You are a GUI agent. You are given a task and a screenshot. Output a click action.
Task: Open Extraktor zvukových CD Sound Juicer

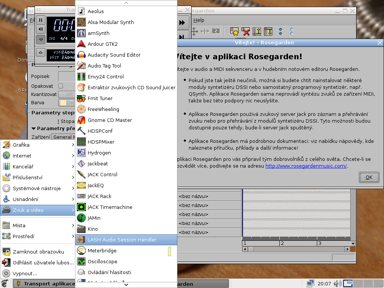(x=126, y=87)
